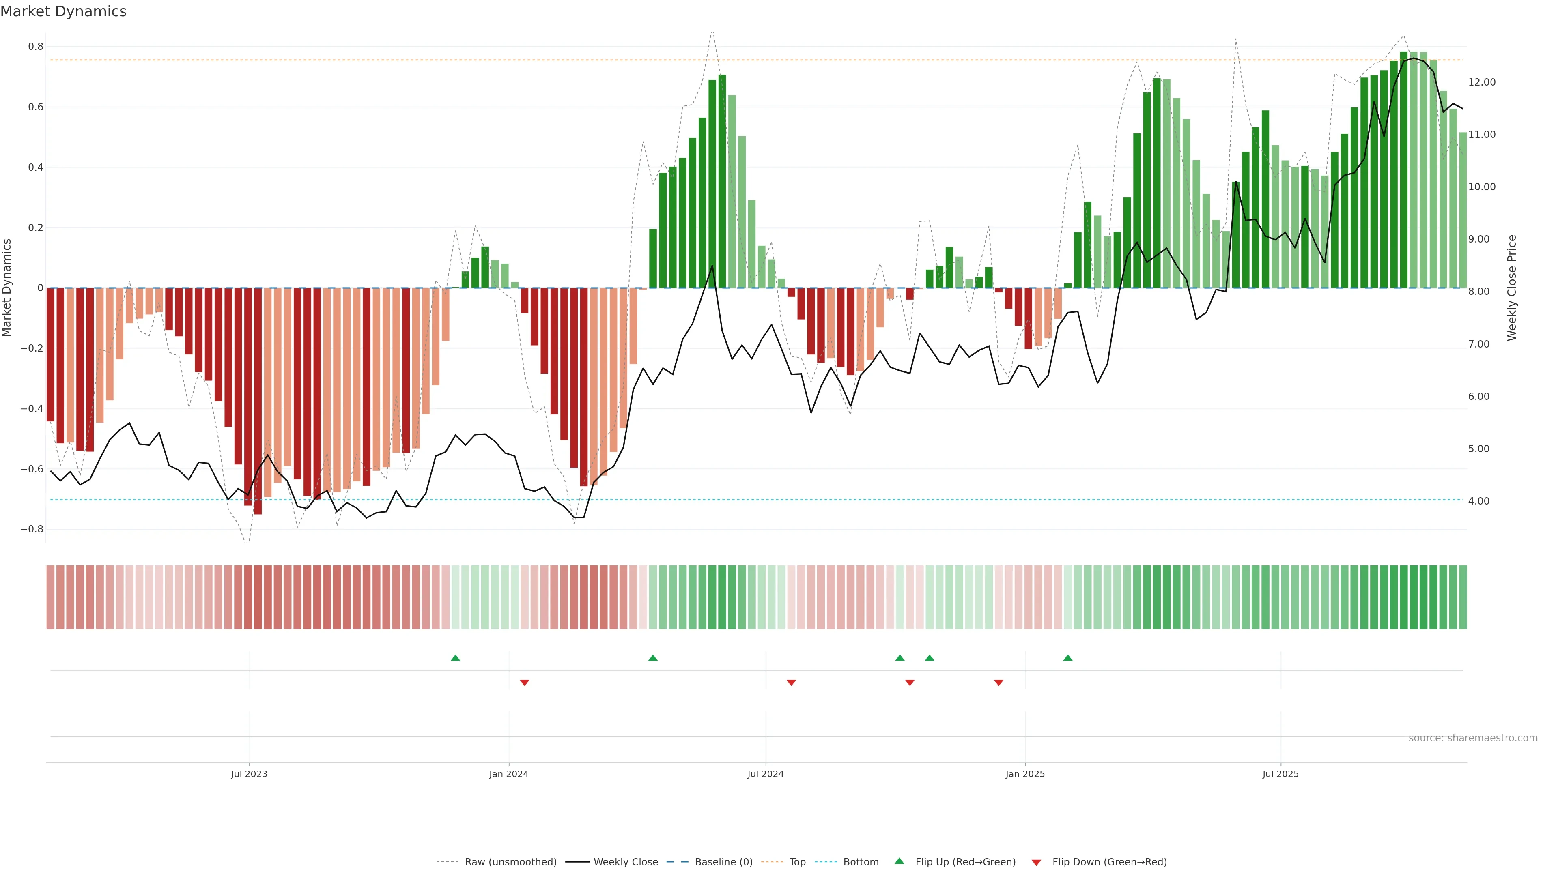Screen dimensions: 1558x876
Task: Click the Jan 2025 x-axis label
Action: click(x=1024, y=774)
